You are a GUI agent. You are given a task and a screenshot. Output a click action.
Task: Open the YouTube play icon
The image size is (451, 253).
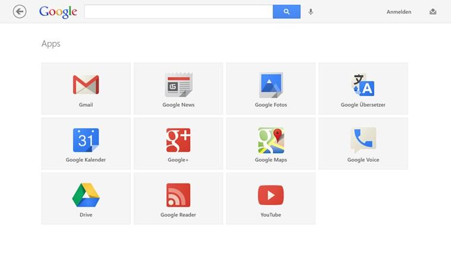coord(271,195)
